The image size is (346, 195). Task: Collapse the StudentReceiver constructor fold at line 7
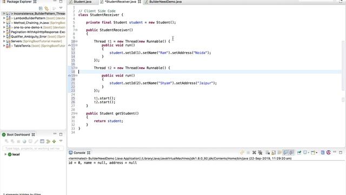[x=76, y=30]
